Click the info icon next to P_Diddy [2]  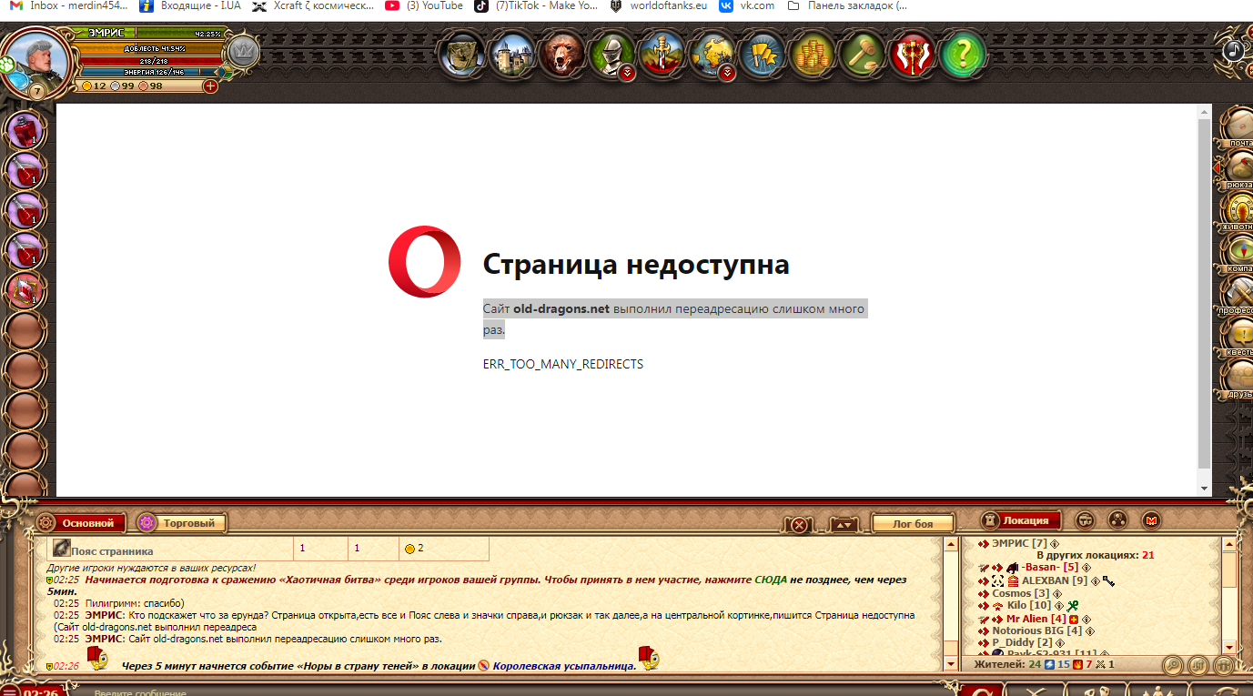pyautogui.click(x=1061, y=643)
